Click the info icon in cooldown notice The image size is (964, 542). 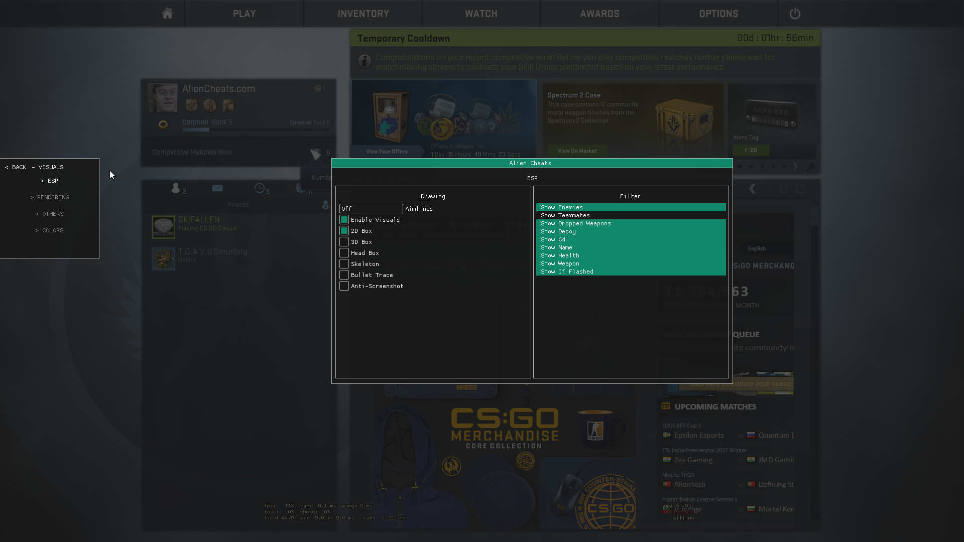365,62
